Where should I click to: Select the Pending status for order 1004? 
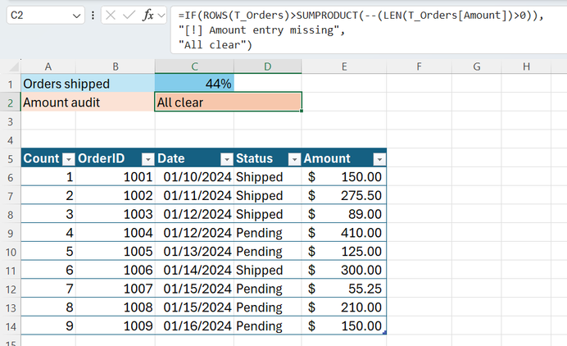point(268,233)
